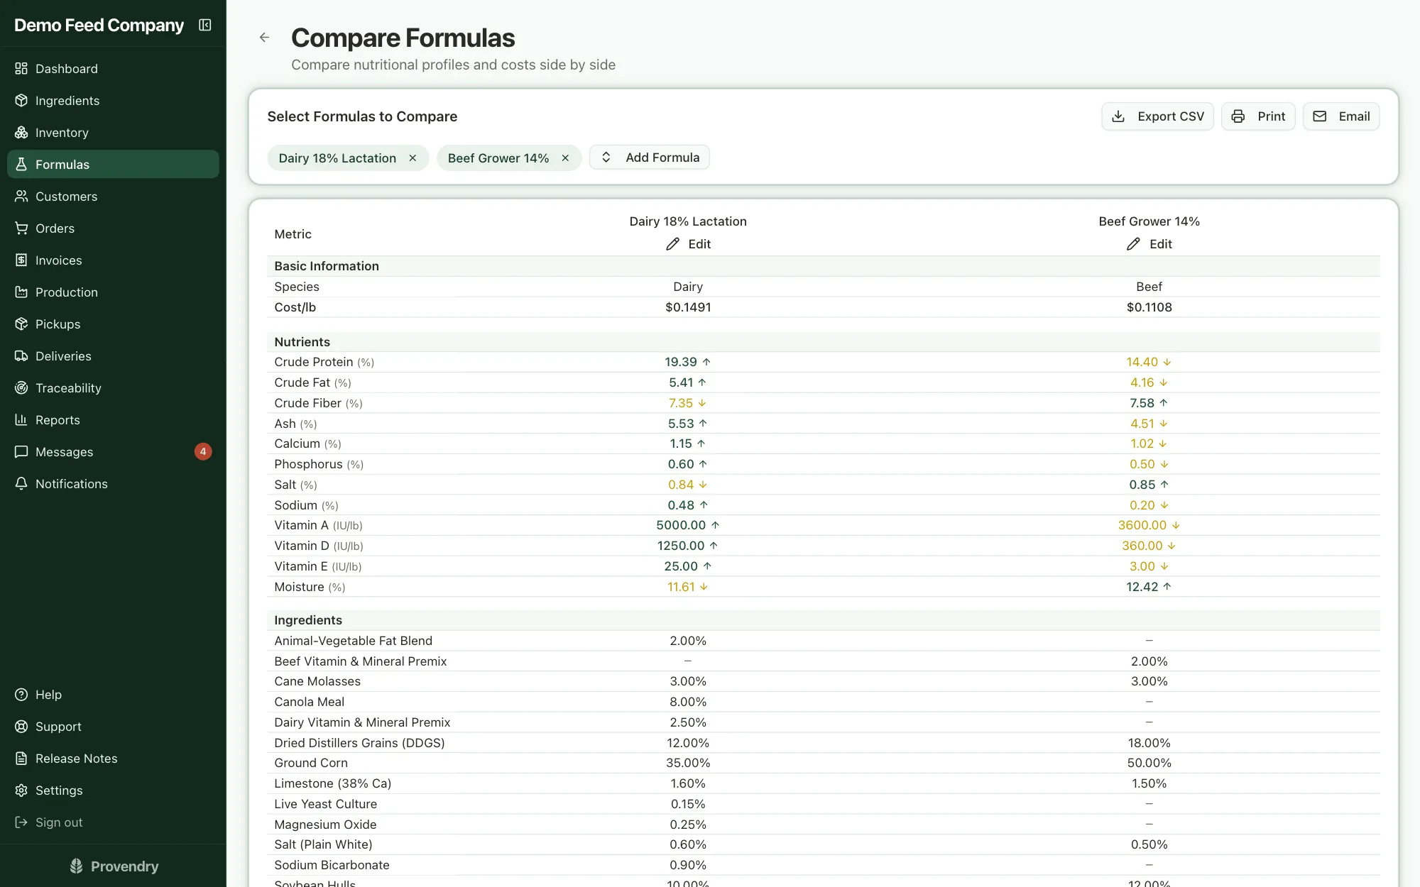Viewport: 1420px width, 887px height.
Task: Remove Dairy 18% Lactation from comparison
Action: click(413, 158)
